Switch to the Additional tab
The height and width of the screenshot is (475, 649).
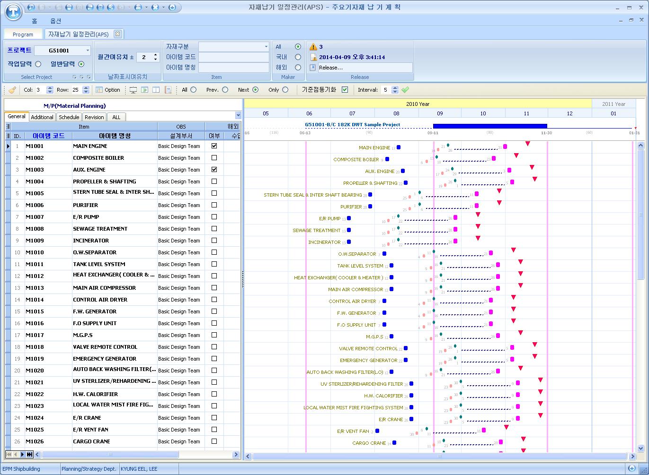(42, 117)
